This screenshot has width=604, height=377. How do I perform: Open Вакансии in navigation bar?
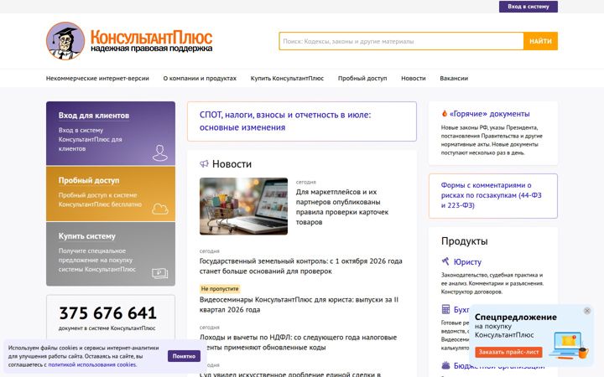pos(454,78)
